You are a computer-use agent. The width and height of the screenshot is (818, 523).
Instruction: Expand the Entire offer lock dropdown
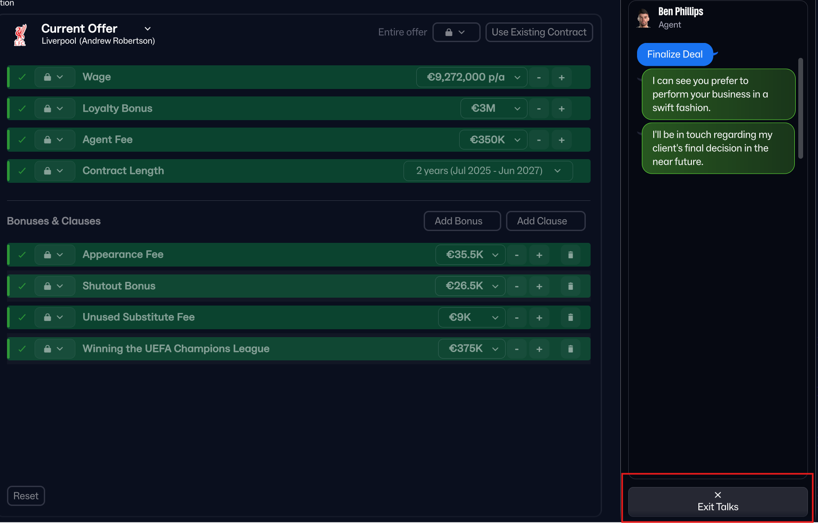coord(456,32)
